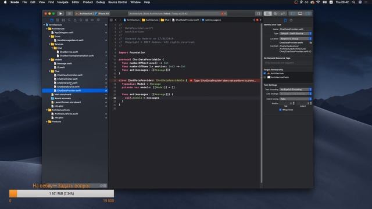Open the Source Control menu
Image resolution: width=372 pixels, height=209 pixels.
coord(117,2)
